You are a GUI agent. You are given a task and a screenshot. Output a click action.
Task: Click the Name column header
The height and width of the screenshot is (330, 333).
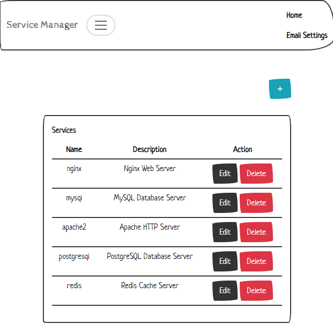point(74,149)
